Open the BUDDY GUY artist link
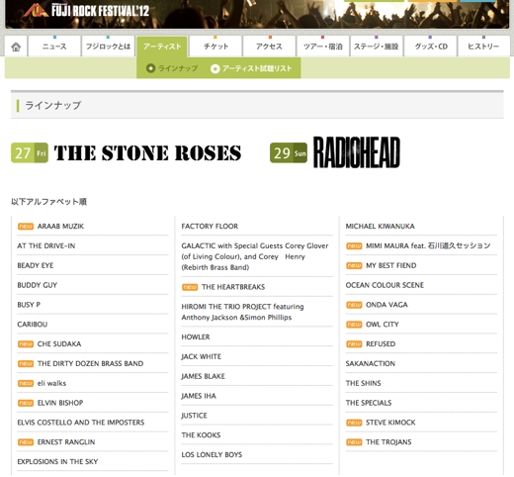 tap(38, 285)
